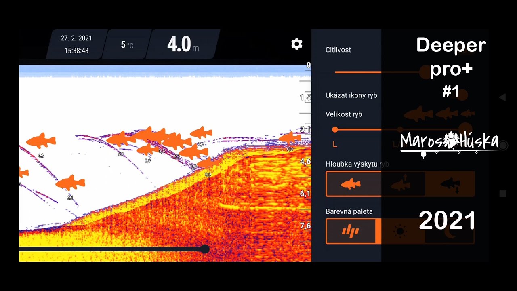Click the 6,1 depth scale mark

pos(305,194)
